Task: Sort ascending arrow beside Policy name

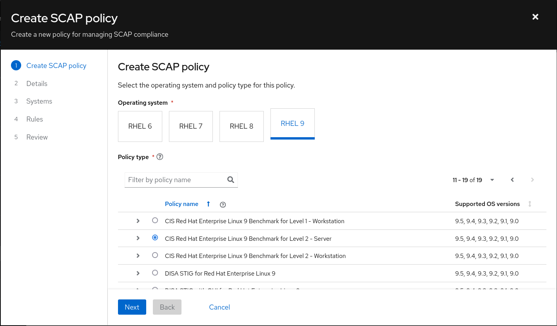Action: click(209, 204)
